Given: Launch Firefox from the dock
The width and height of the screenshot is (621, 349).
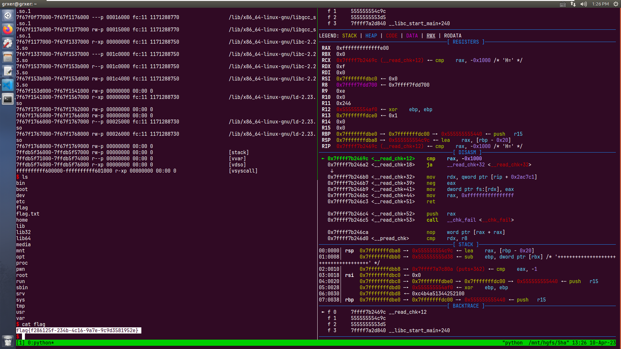Looking at the screenshot, I should coord(8,29).
